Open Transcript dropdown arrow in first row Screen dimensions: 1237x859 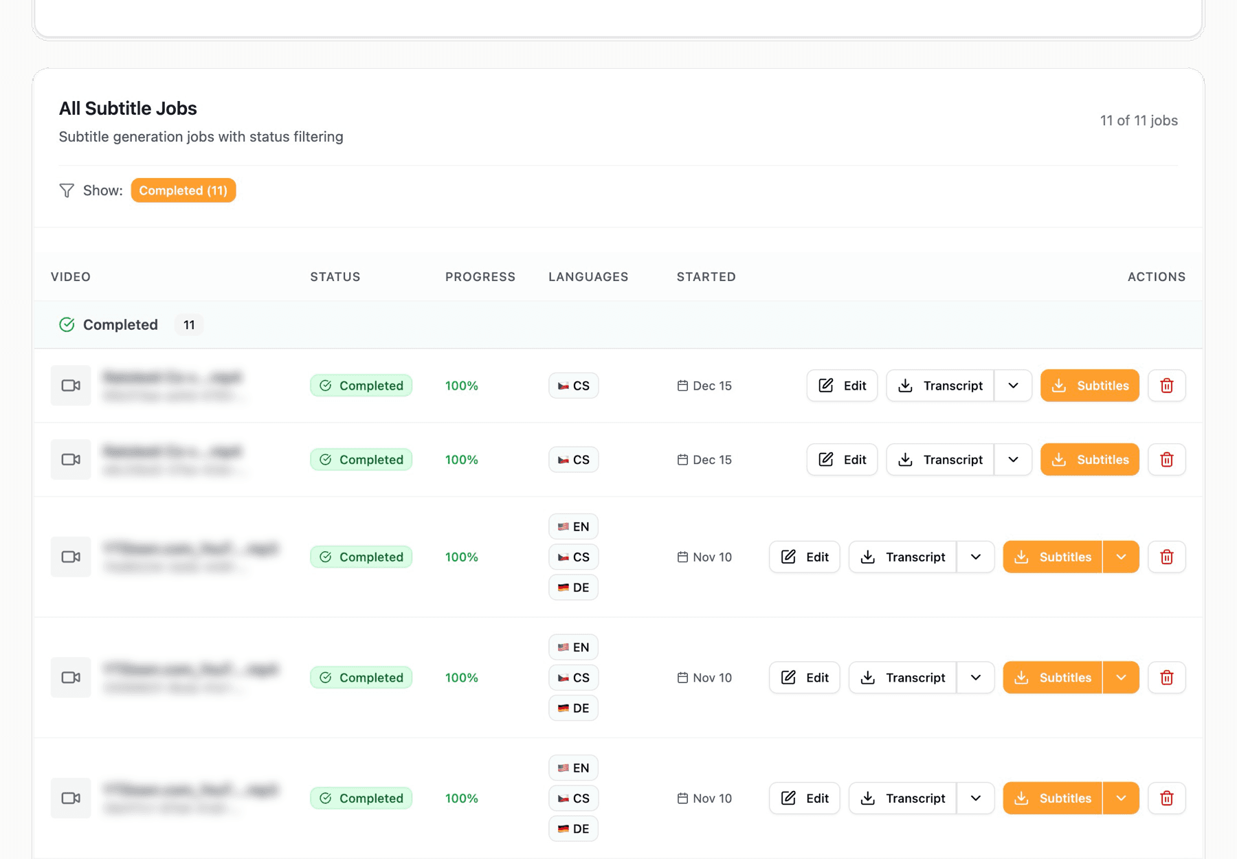click(x=1013, y=386)
